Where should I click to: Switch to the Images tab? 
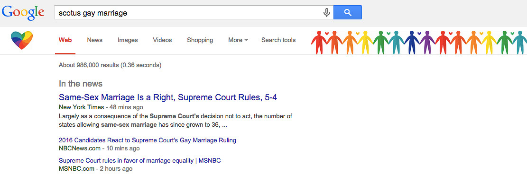click(x=128, y=40)
